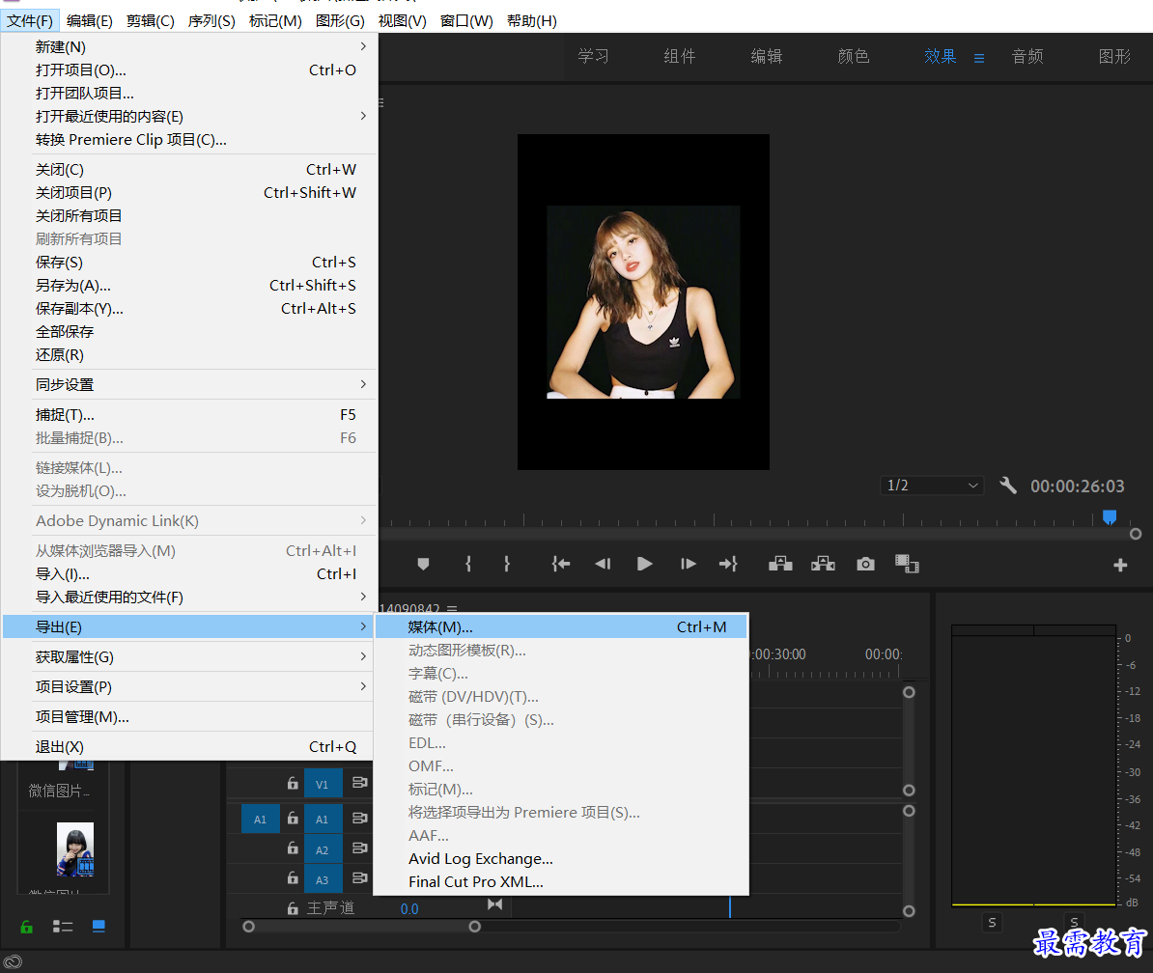The width and height of the screenshot is (1153, 973).
Task: Open Creative Cloud status icon
Action: coord(13,961)
